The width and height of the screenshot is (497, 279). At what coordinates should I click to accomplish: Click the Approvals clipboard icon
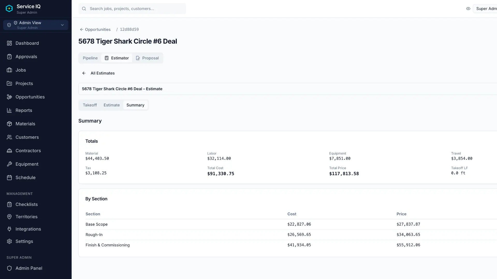pos(9,57)
